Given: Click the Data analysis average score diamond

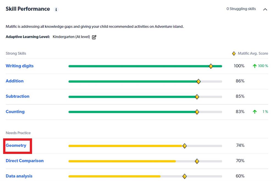Looking at the screenshot, I should click(x=185, y=176).
